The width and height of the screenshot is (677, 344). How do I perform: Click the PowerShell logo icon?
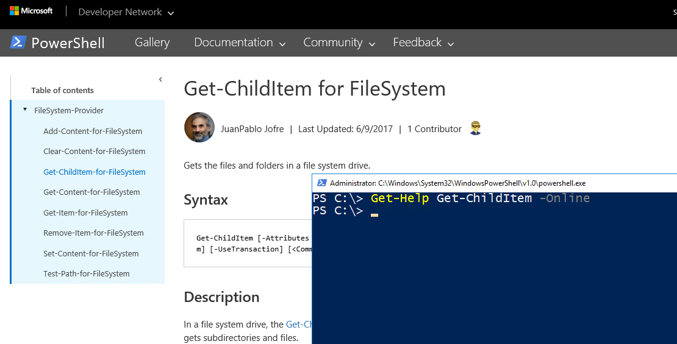tap(18, 43)
